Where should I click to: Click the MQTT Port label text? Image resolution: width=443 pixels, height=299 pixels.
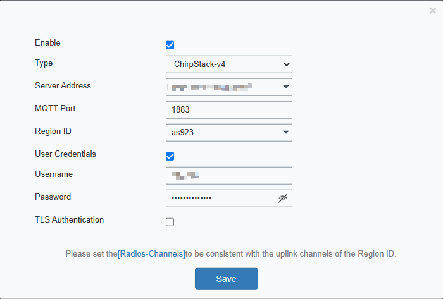(56, 109)
